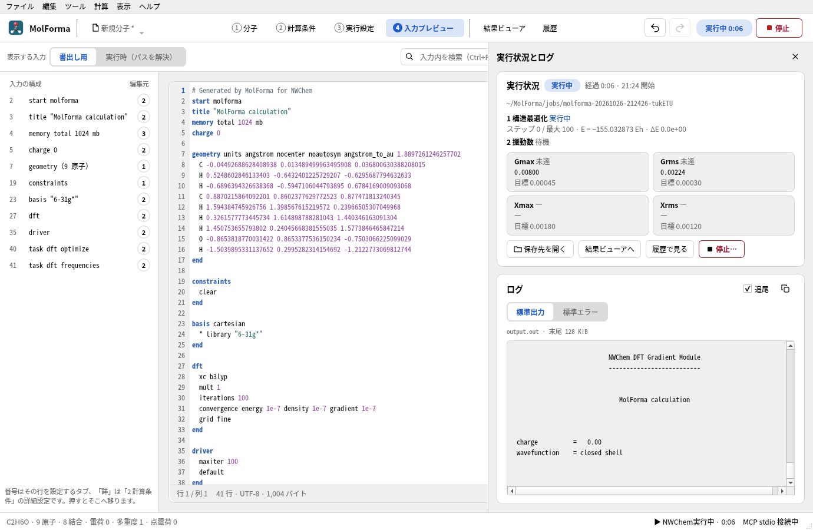
Task: Close the 実行状況とログ panel
Action: coord(795,57)
